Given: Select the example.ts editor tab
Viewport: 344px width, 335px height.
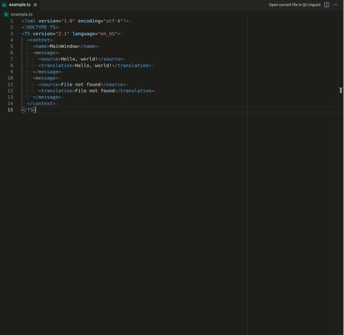Looking at the screenshot, I should tap(19, 5).
